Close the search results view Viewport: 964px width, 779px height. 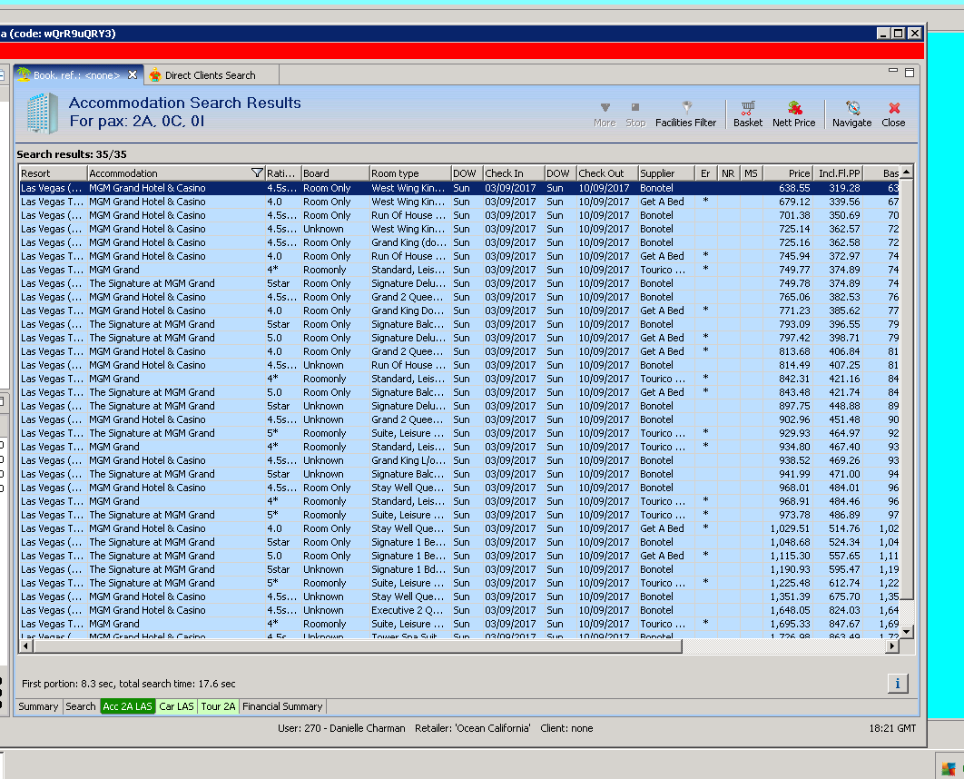coord(893,114)
